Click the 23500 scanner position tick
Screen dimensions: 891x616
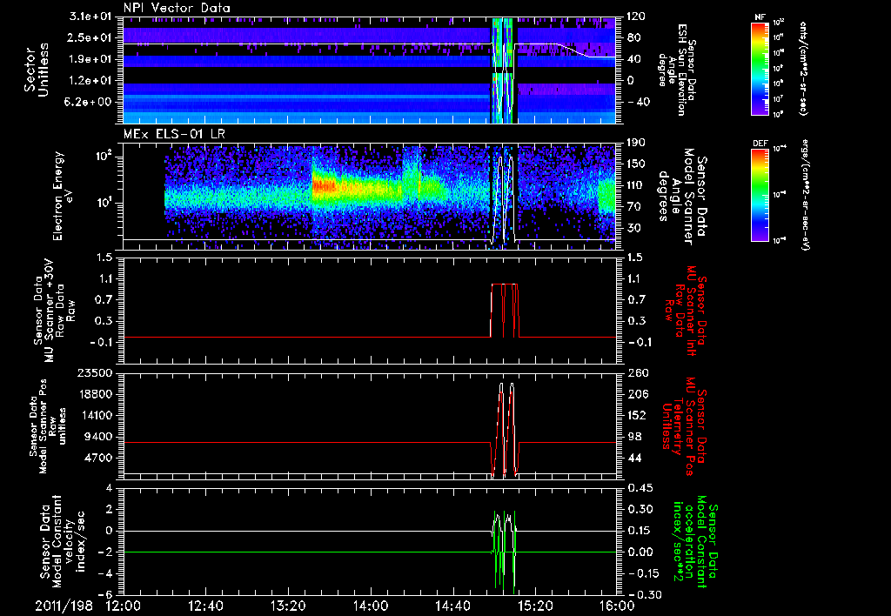96,373
